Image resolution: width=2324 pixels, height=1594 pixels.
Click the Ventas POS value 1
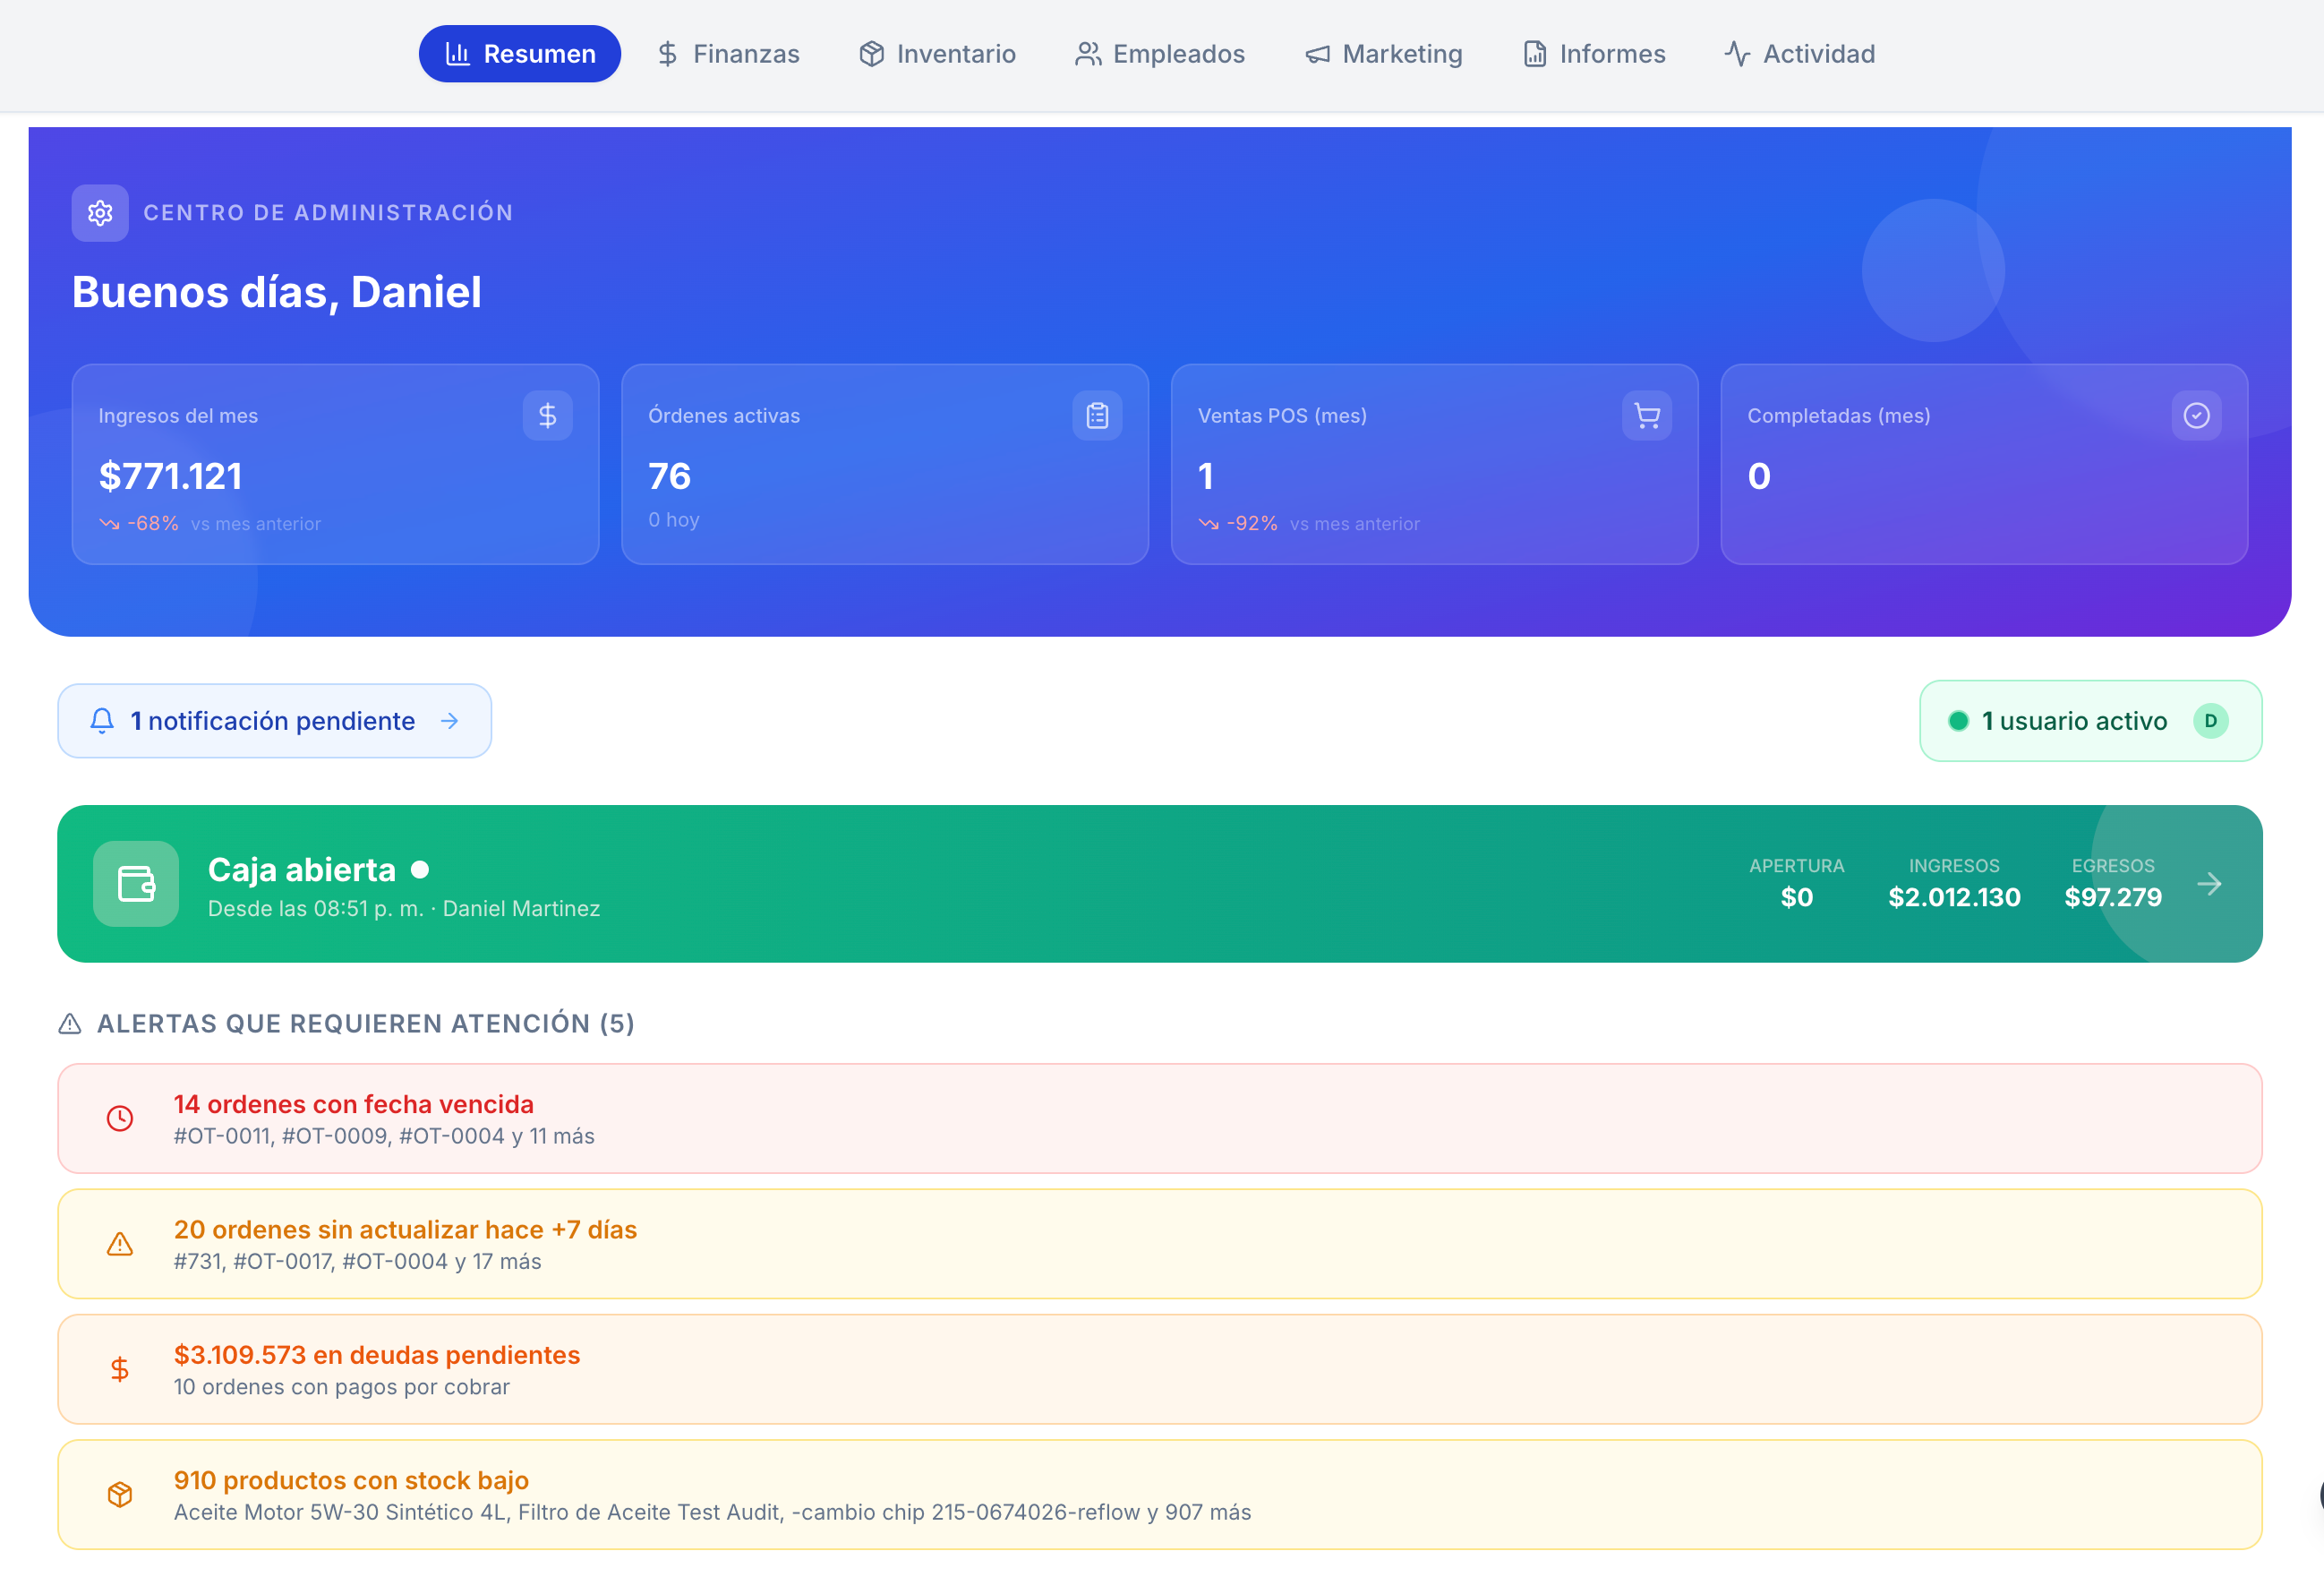1206,476
